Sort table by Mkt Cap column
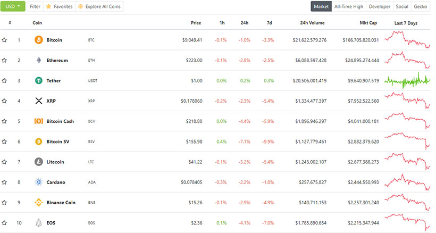 click(x=369, y=23)
